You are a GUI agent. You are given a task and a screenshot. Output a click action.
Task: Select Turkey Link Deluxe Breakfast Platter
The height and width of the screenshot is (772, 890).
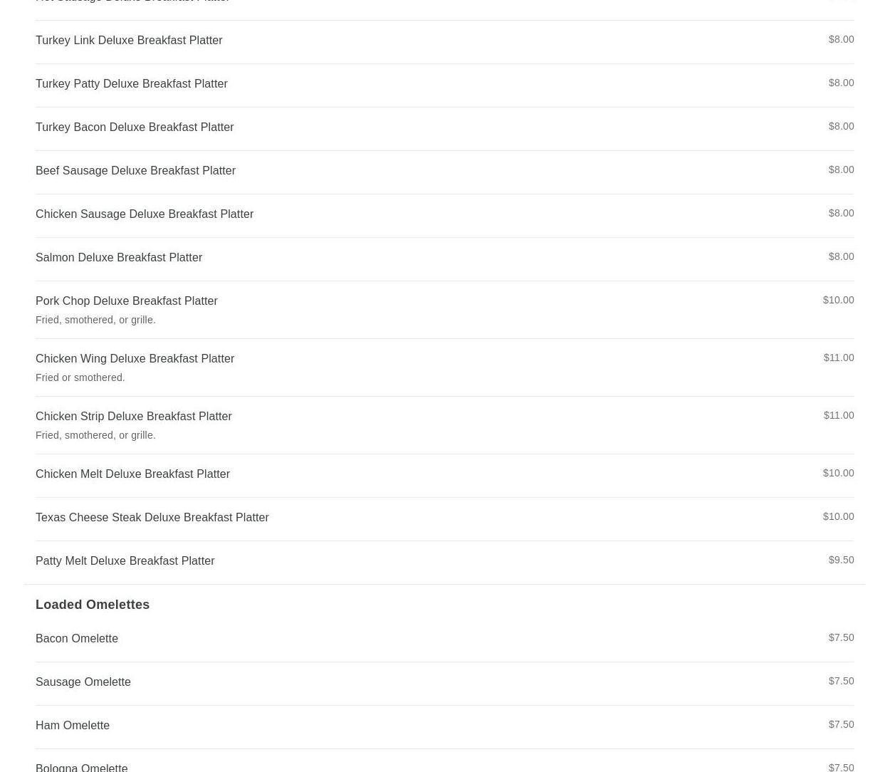444,42
